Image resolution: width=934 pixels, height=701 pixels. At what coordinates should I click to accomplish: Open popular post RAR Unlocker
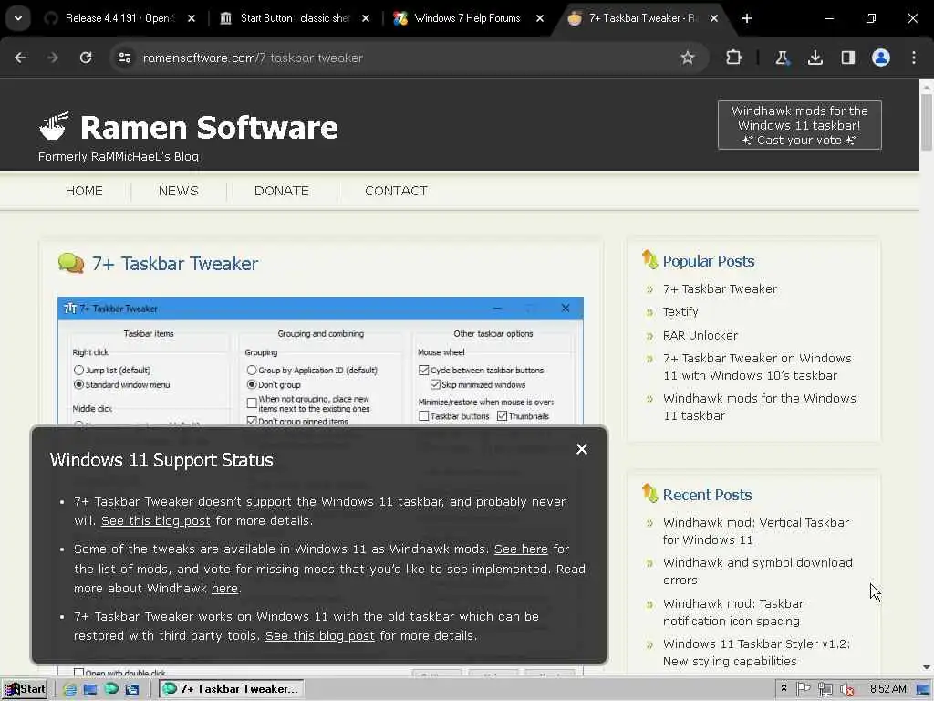tap(700, 336)
